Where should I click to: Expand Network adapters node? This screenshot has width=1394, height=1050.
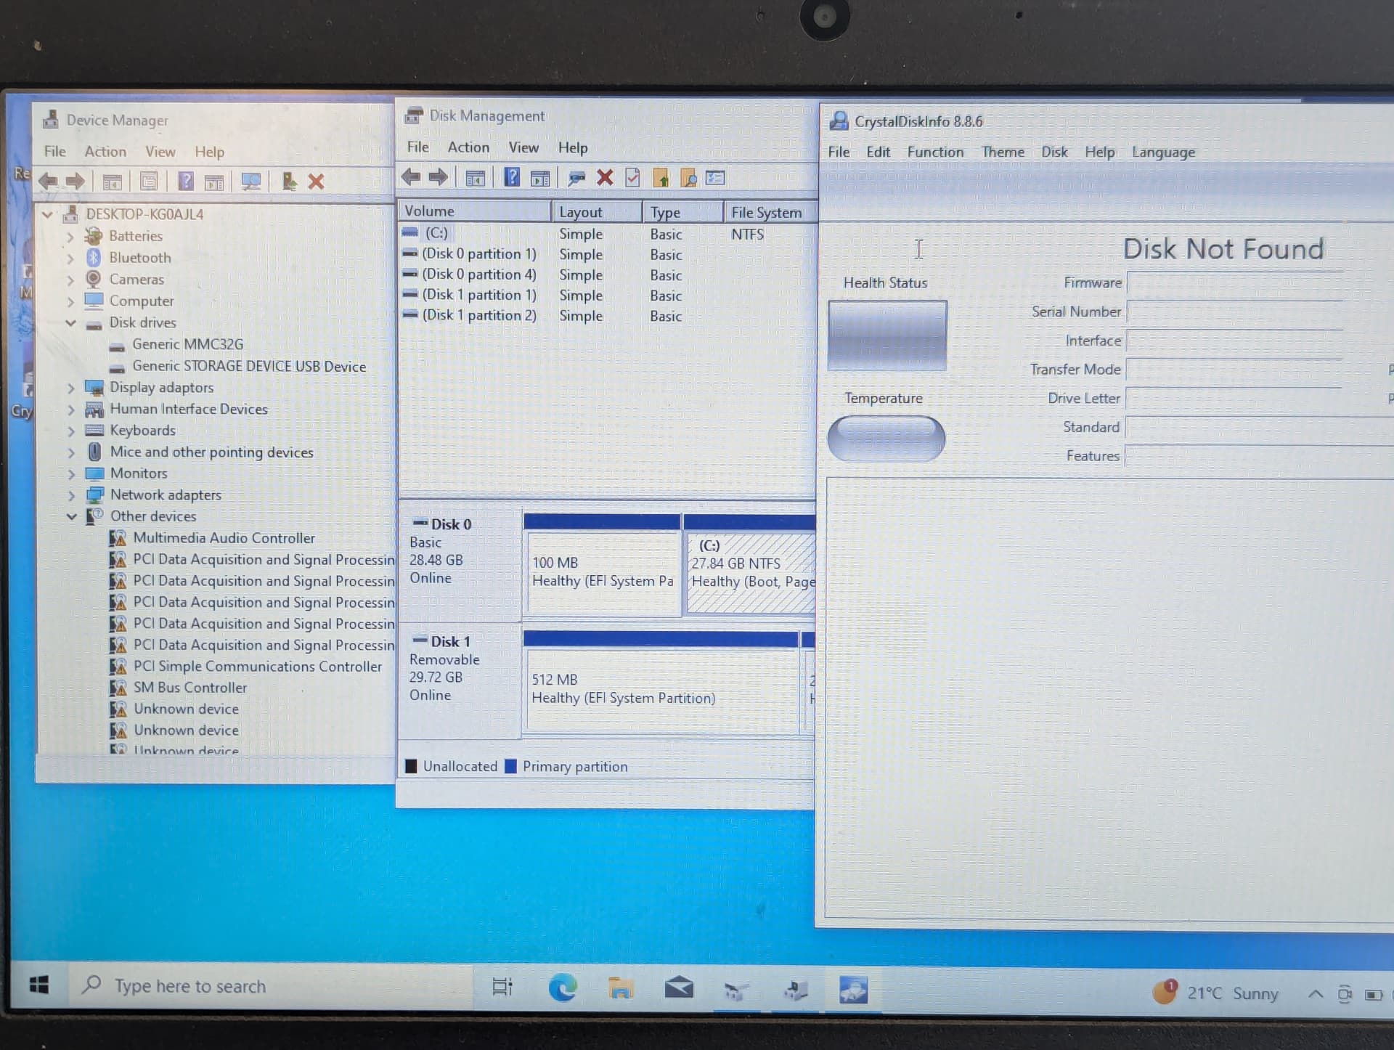pyautogui.click(x=71, y=495)
